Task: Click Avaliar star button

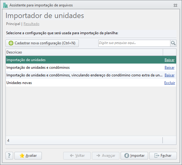Action: pos(28,156)
